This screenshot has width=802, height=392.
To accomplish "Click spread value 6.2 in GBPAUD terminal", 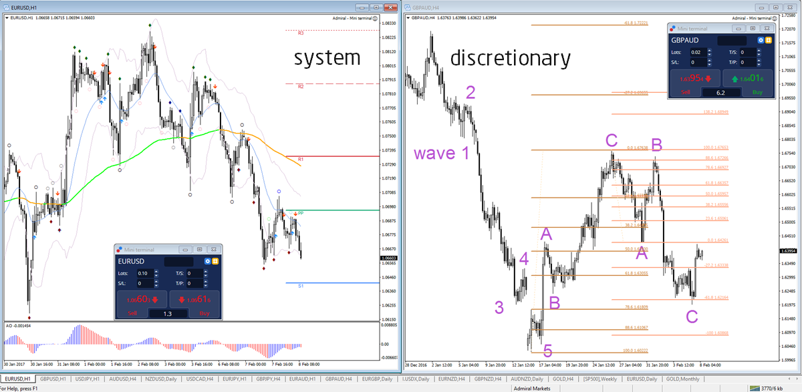I will (721, 93).
